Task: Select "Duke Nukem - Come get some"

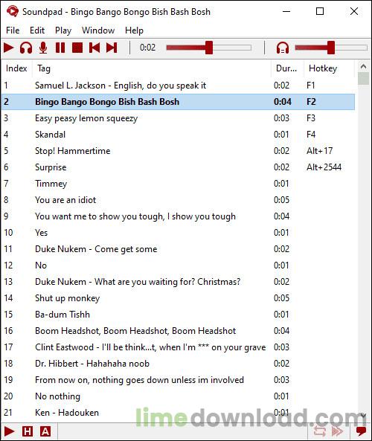Action: (178, 249)
